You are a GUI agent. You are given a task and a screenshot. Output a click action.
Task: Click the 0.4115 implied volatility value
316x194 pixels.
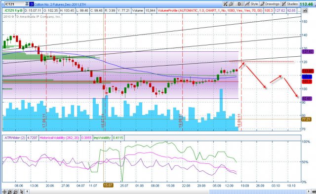click(x=118, y=138)
